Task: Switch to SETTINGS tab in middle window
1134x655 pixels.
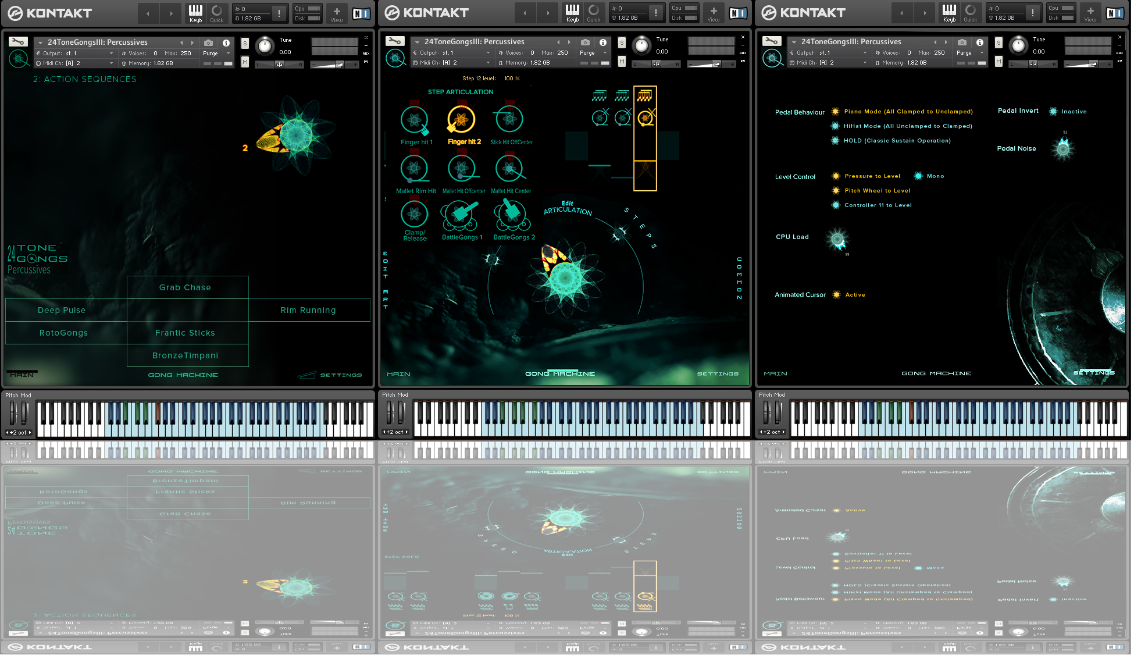Action: click(x=718, y=374)
